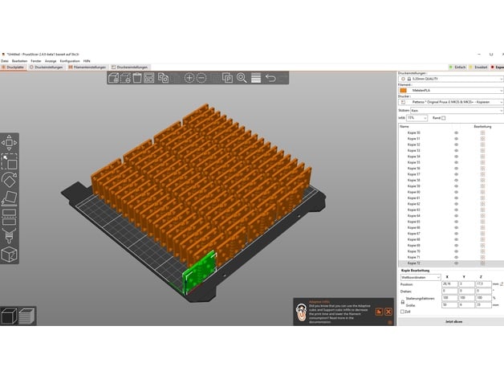Click the Jetzt slicen button
The width and height of the screenshot is (504, 379).
tap(453, 321)
